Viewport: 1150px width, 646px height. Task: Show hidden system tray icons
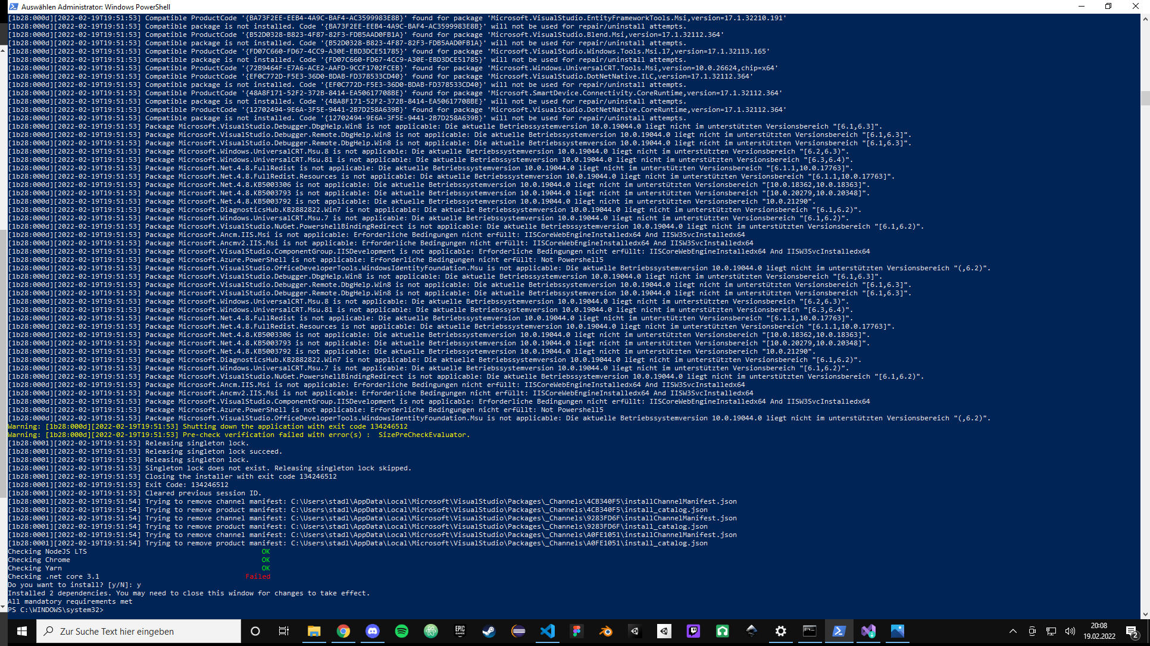click(1012, 631)
